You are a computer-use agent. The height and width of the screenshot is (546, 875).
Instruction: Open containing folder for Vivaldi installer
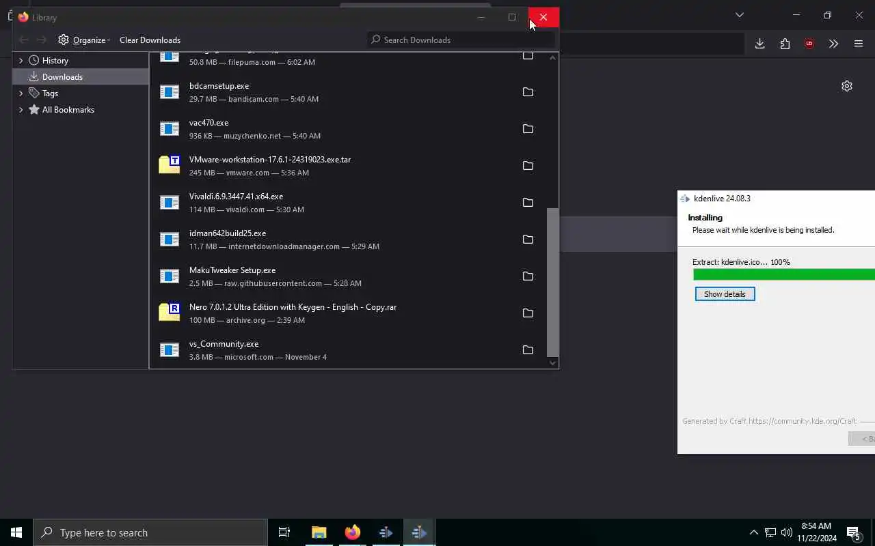pyautogui.click(x=528, y=203)
